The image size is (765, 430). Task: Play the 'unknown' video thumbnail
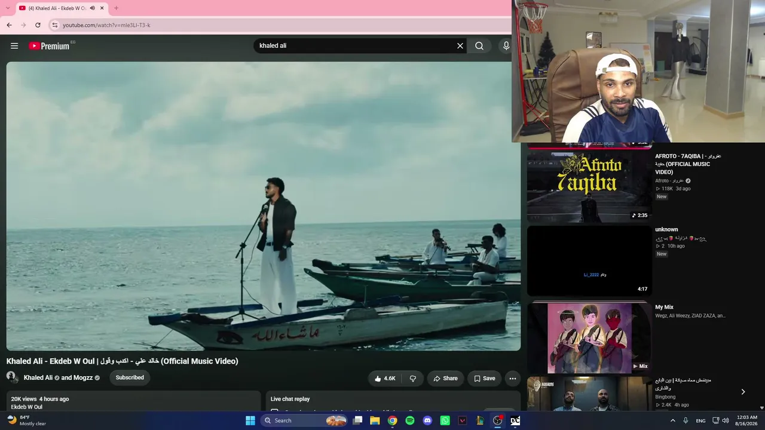[x=589, y=260]
